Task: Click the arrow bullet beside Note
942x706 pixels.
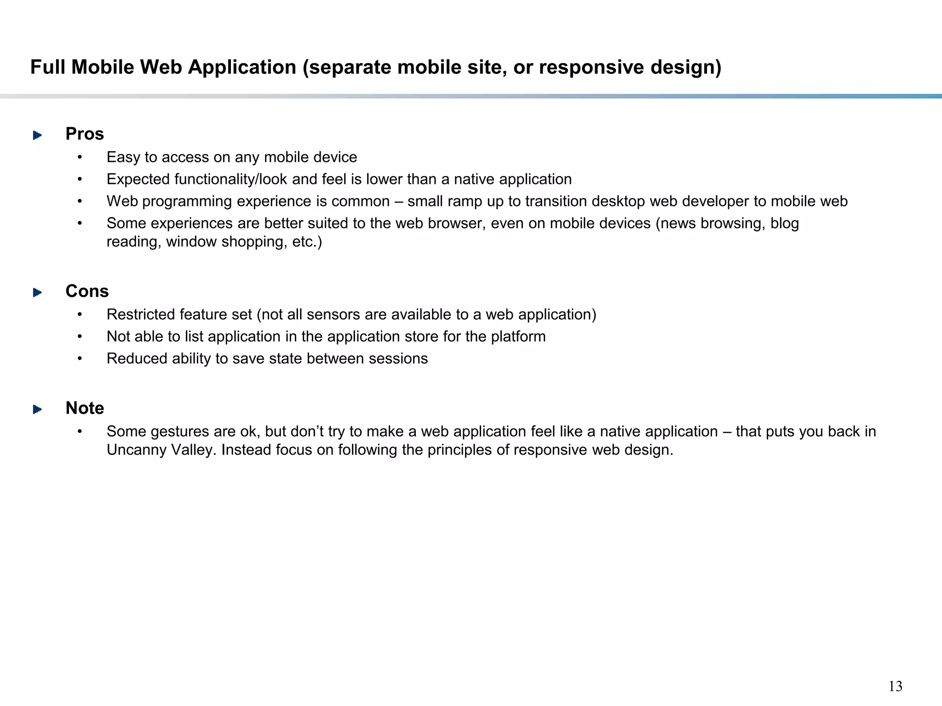Action: pos(38,409)
